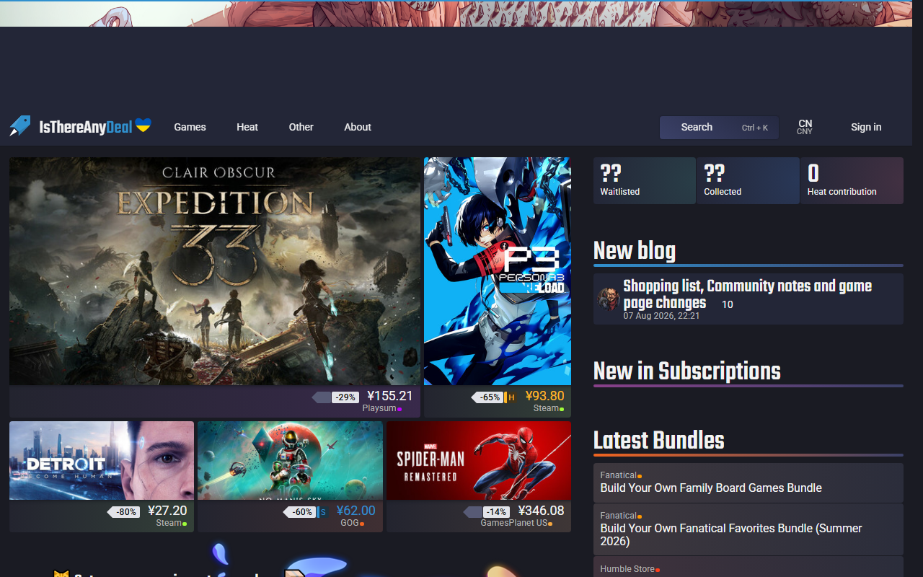
Task: Click the New blog heading
Action: [635, 250]
